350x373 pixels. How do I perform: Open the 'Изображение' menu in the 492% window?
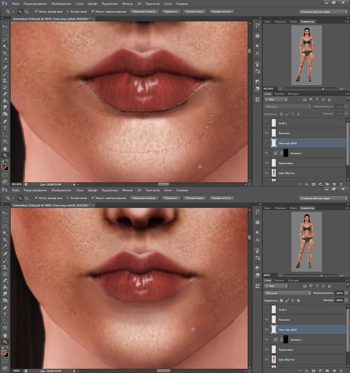click(62, 4)
